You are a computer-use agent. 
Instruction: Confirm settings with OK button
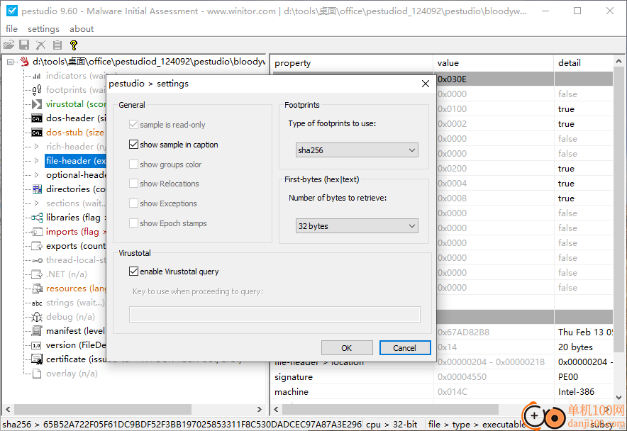coord(347,348)
